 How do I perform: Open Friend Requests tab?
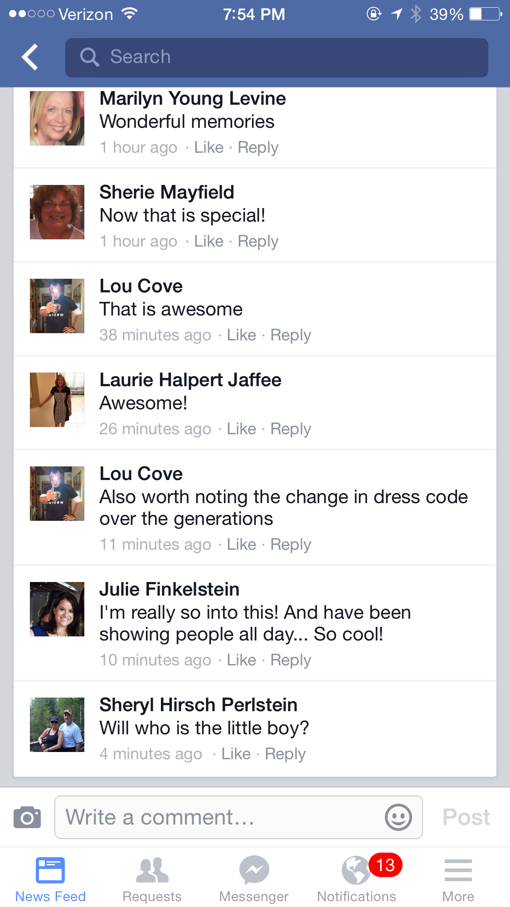(x=152, y=879)
